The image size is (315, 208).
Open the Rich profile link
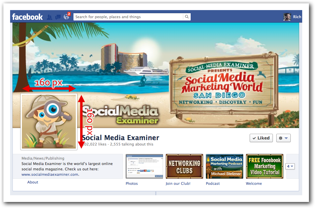pyautogui.click(x=297, y=17)
